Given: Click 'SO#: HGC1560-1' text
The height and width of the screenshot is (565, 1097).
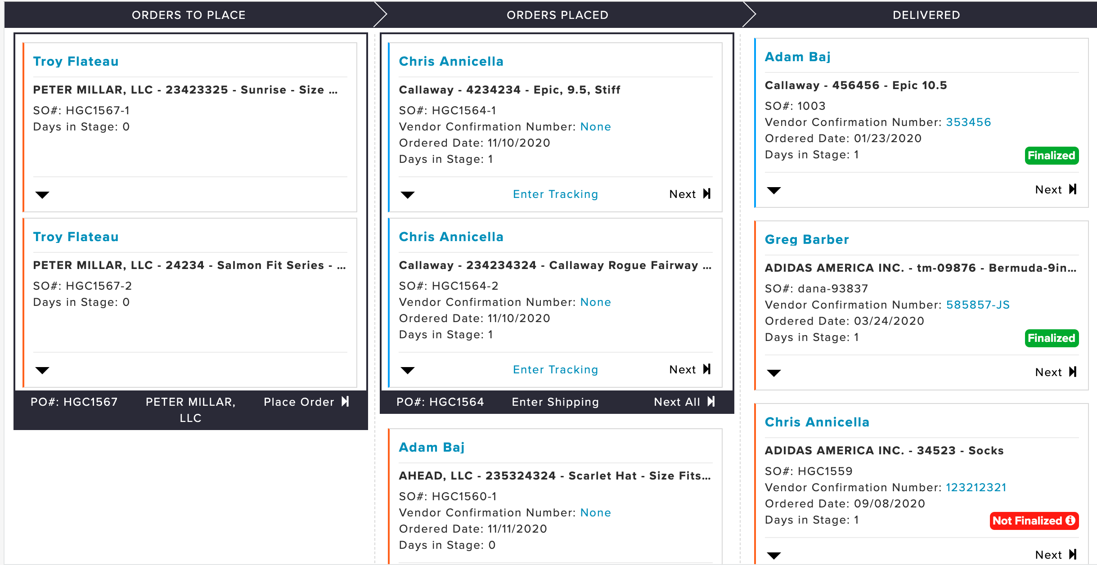Looking at the screenshot, I should pyautogui.click(x=448, y=496).
